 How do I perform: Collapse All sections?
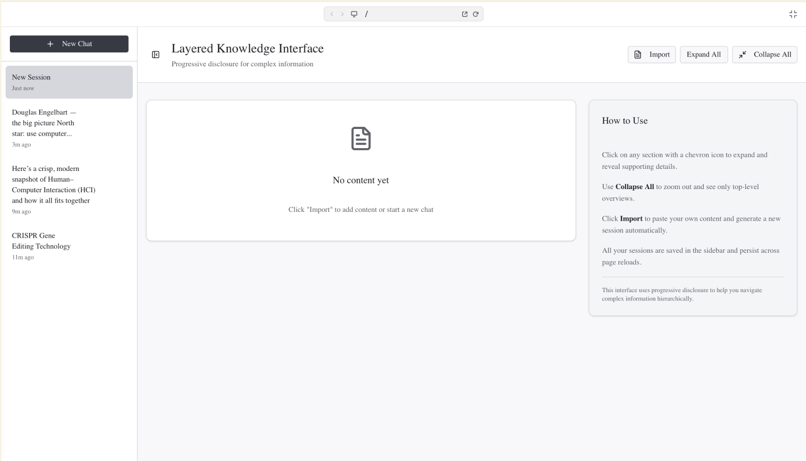coord(765,54)
